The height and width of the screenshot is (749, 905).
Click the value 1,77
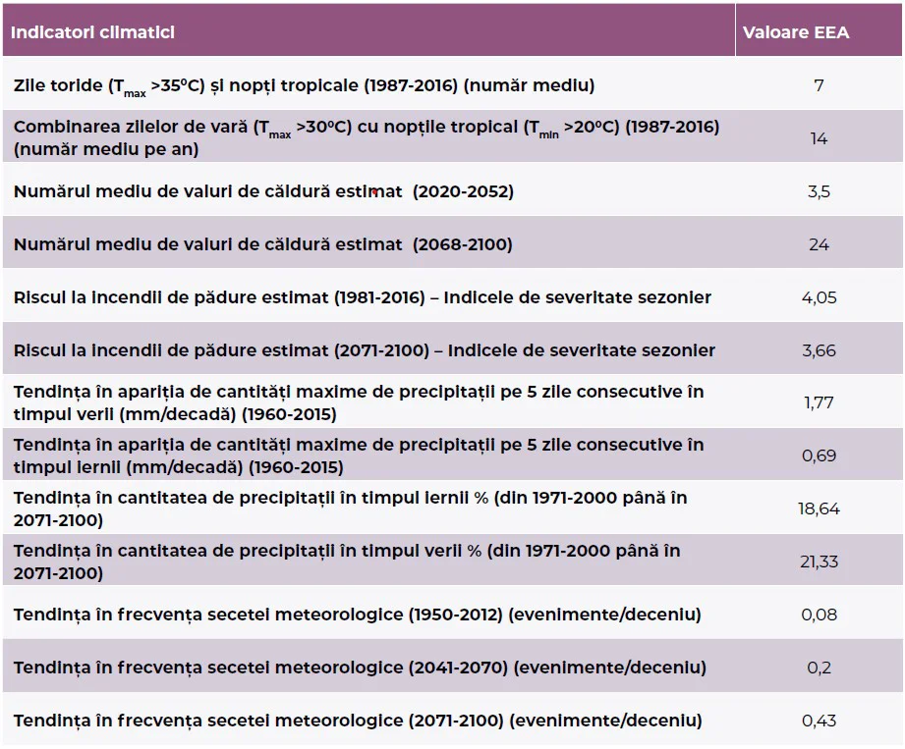(x=819, y=402)
